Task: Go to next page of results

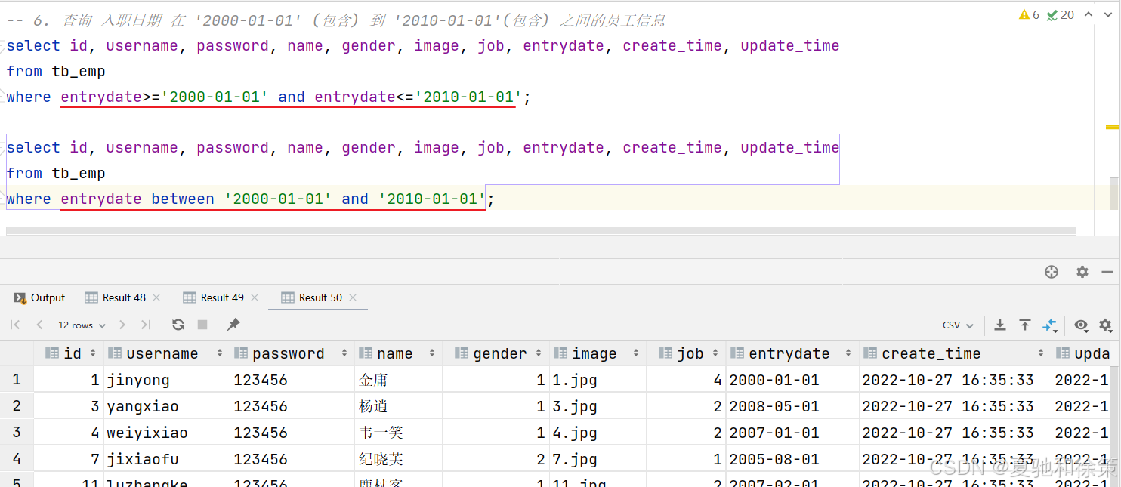Action: 122,325
